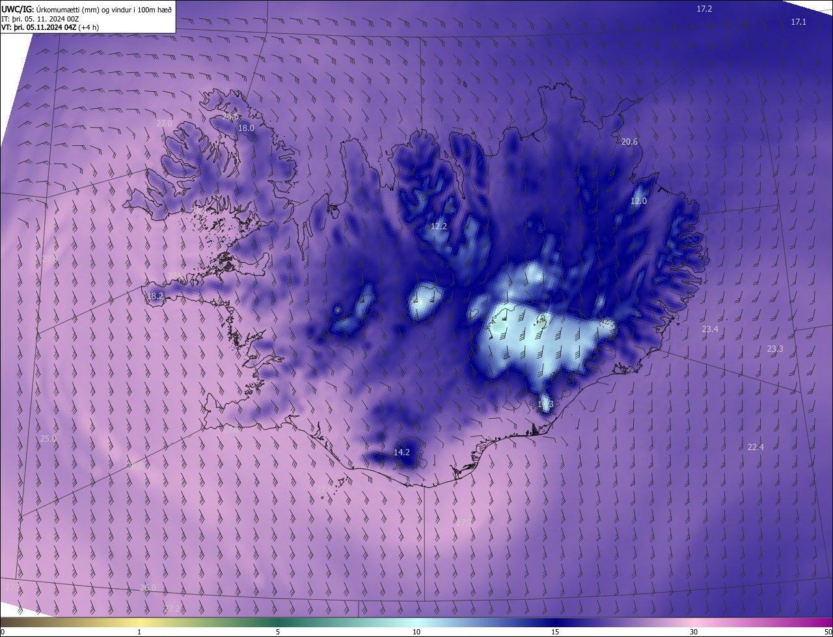The image size is (833, 637).
Task: Click the 30 tick label on the color scale
Action: pos(694,632)
